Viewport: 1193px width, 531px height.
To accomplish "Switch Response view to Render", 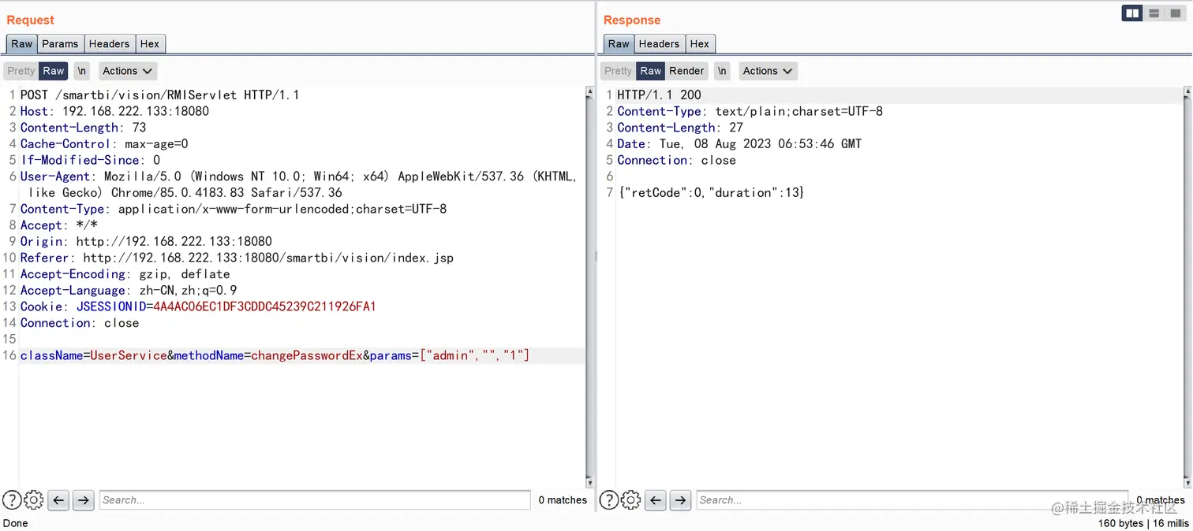I will click(686, 71).
